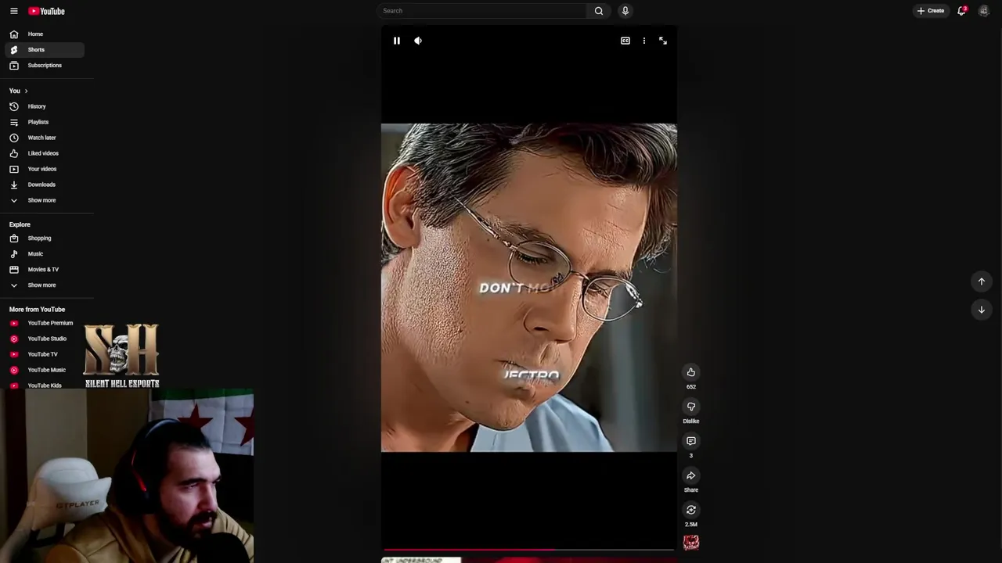Open the account avatar menu
The width and height of the screenshot is (1002, 563).
983,11
